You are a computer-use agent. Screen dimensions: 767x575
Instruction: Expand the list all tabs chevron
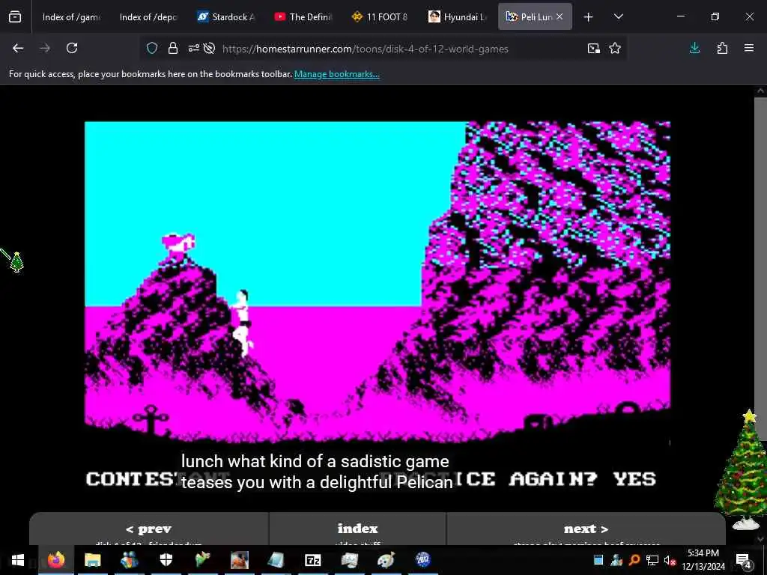click(x=618, y=16)
